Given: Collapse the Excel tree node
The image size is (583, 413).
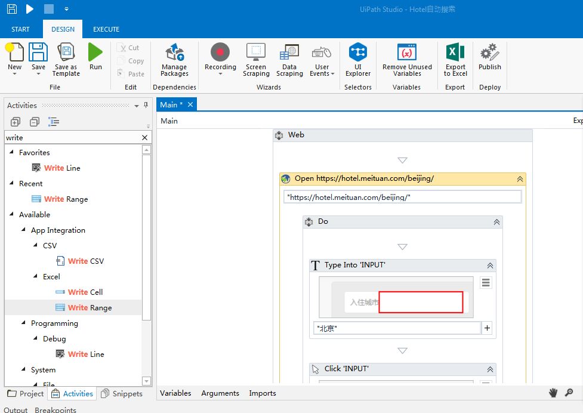Looking at the screenshot, I should tap(35, 276).
